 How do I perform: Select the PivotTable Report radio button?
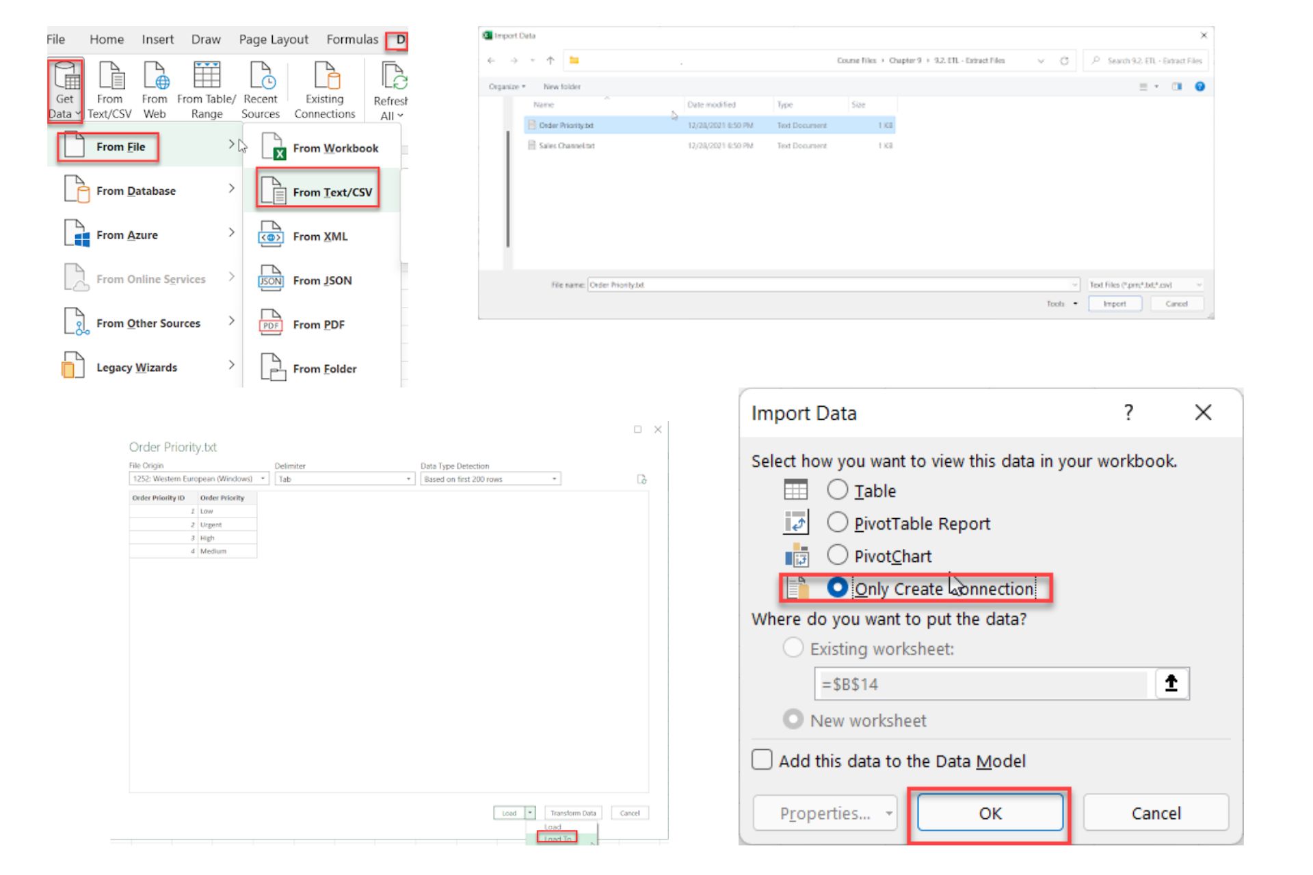(836, 522)
